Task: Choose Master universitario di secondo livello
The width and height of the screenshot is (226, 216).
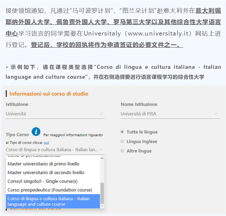Action: [46, 173]
